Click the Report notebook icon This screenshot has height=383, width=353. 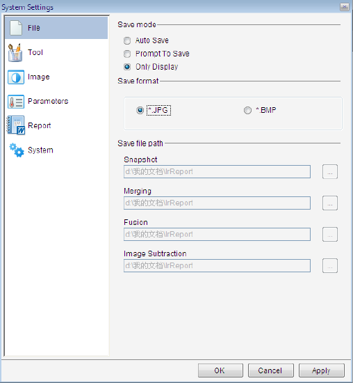[x=16, y=125]
